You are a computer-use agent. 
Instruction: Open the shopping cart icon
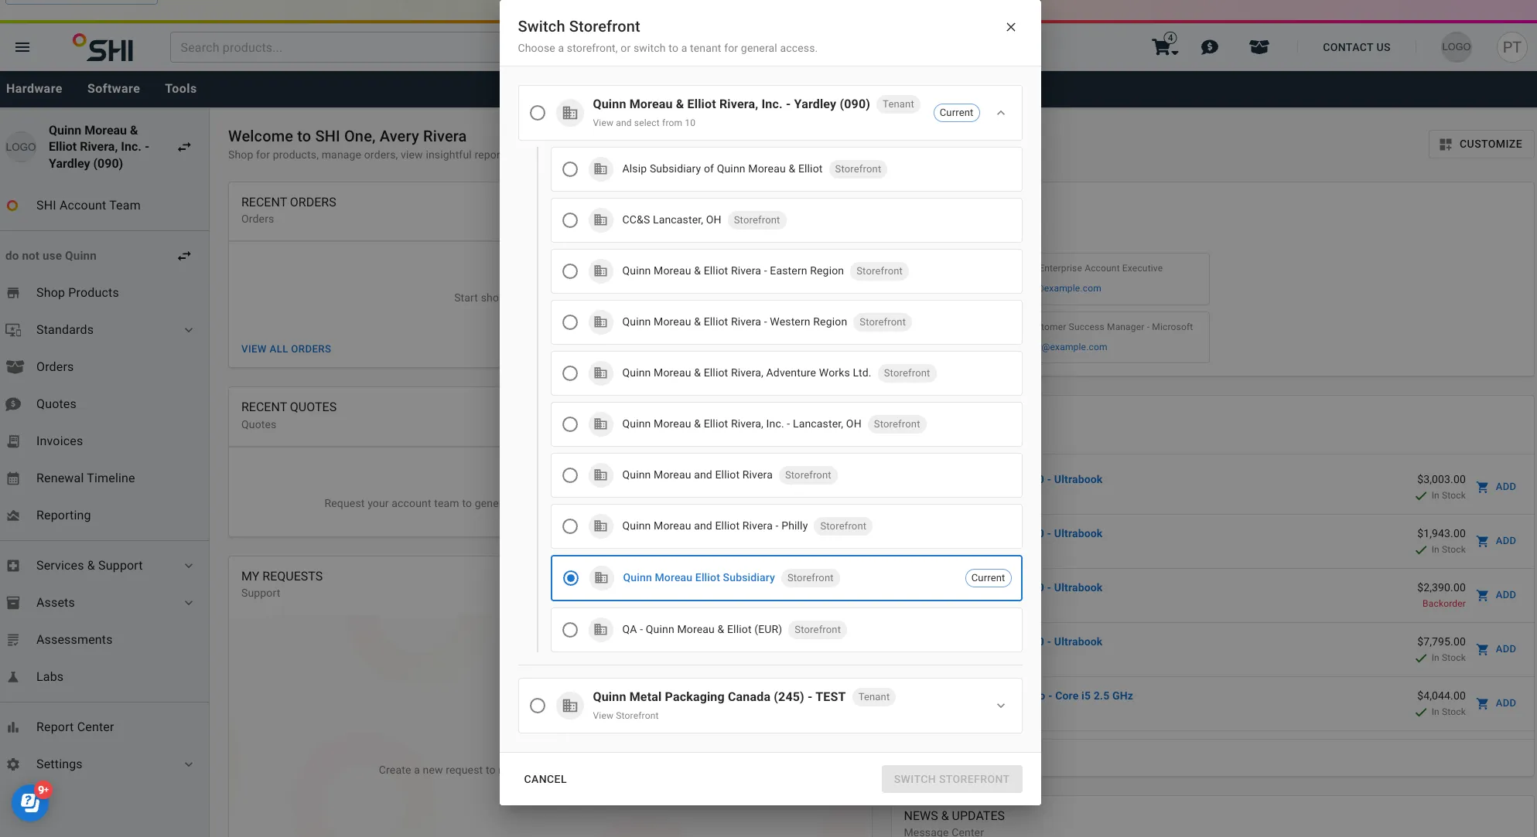1163,46
